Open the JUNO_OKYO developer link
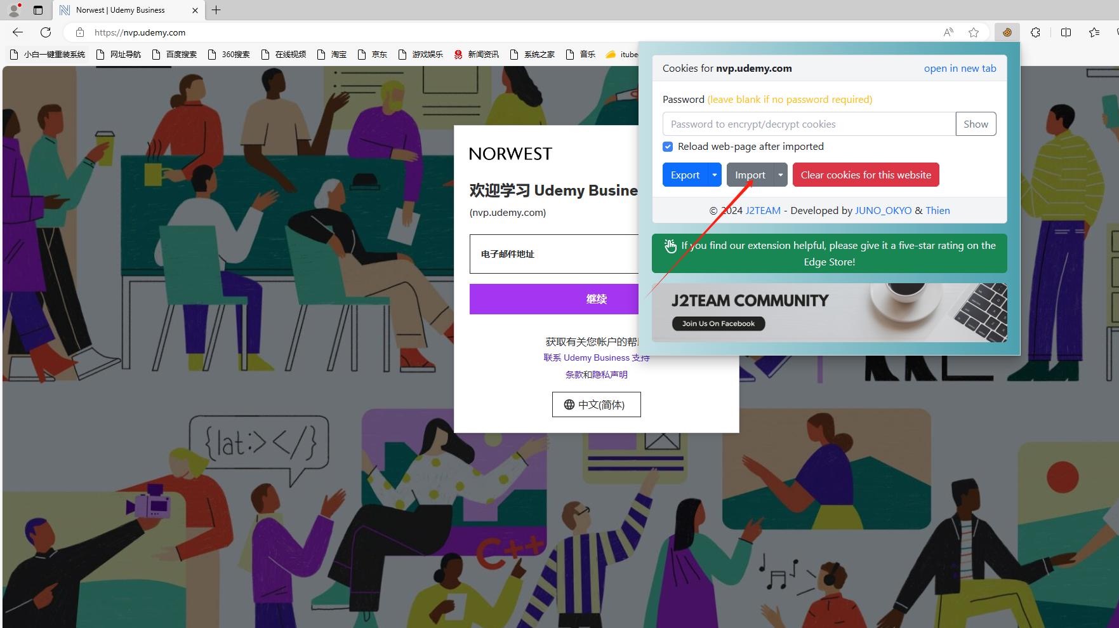The height and width of the screenshot is (628, 1119). click(883, 211)
